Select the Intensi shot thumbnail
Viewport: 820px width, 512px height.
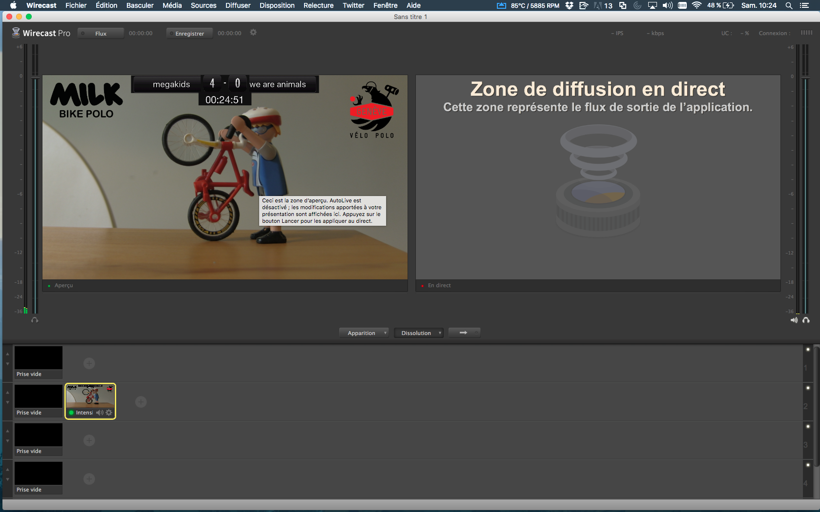tap(90, 396)
